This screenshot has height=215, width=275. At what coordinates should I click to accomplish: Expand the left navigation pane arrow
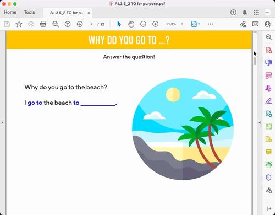tap(2, 122)
